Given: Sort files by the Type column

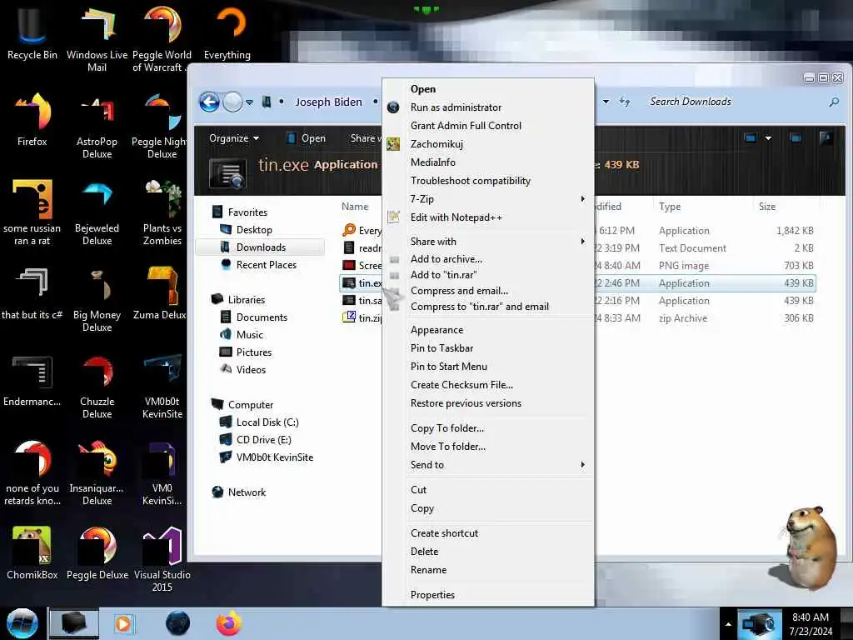Looking at the screenshot, I should click(x=669, y=207).
